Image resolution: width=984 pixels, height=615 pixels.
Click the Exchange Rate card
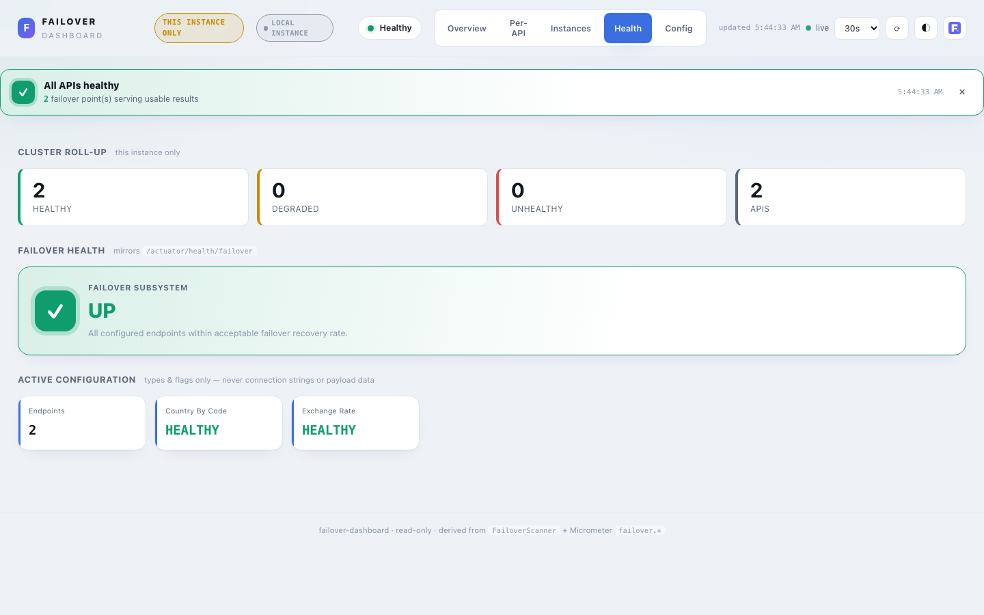[355, 423]
